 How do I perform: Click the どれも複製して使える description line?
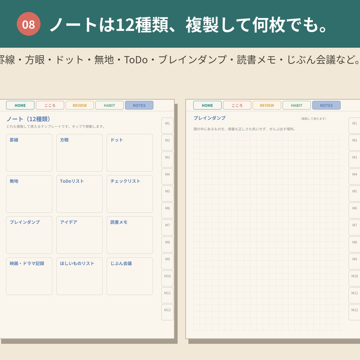pyautogui.click(x=56, y=127)
